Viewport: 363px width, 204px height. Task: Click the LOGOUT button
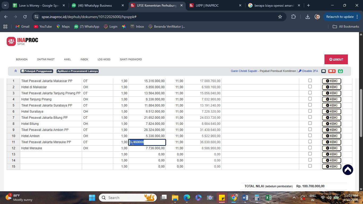[336, 59]
